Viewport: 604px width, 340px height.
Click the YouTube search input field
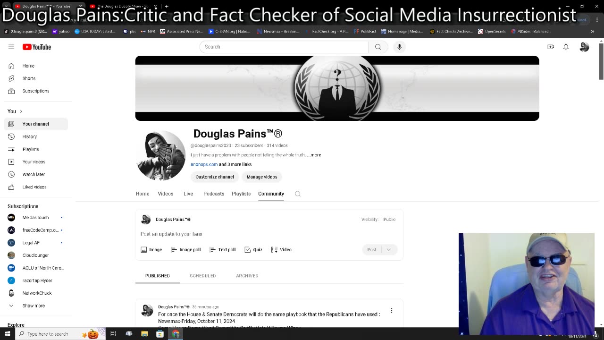[284, 47]
